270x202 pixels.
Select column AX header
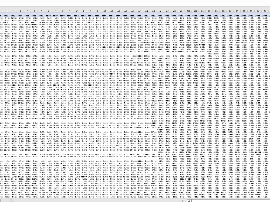(x=265, y=11)
